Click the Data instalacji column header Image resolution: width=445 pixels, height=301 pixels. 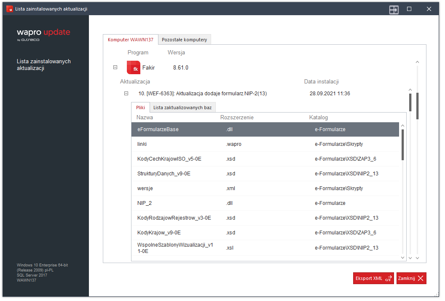[321, 82]
